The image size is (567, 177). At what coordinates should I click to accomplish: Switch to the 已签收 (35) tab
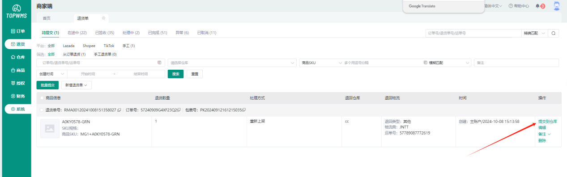click(105, 33)
